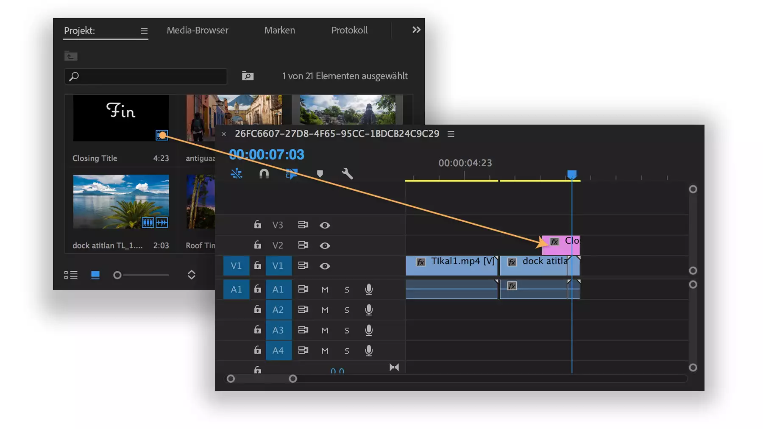Switch project panel to icon view

[x=95, y=275]
